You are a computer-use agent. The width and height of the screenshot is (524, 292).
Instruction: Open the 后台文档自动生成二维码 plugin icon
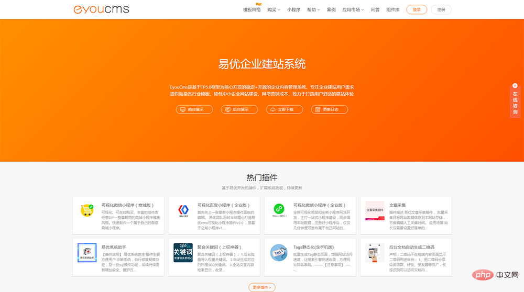click(x=375, y=252)
